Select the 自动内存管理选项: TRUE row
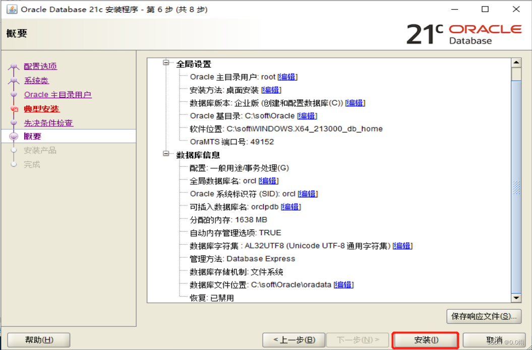The image size is (532, 350). click(235, 233)
